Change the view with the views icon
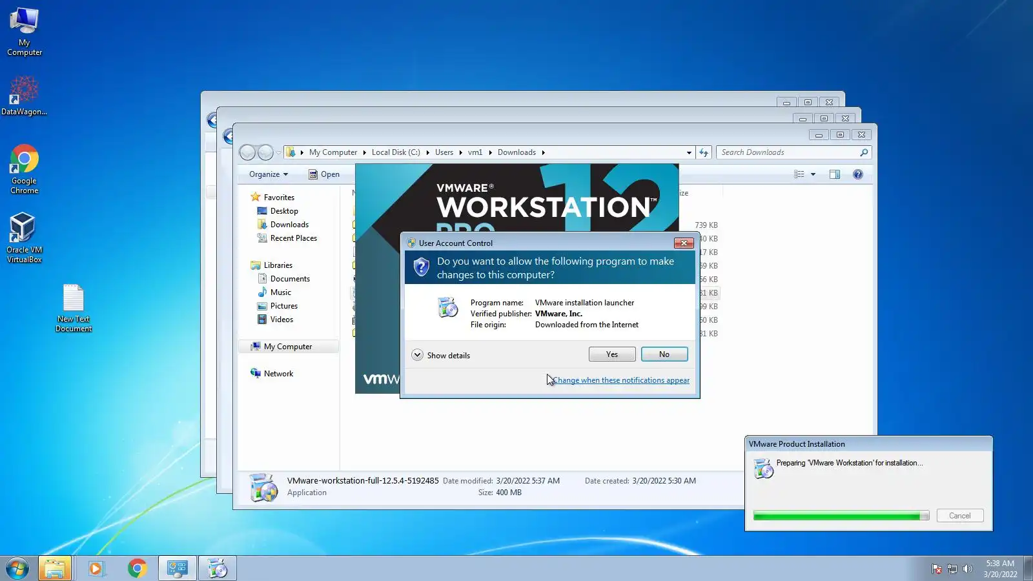Image resolution: width=1033 pixels, height=581 pixels. (x=799, y=174)
